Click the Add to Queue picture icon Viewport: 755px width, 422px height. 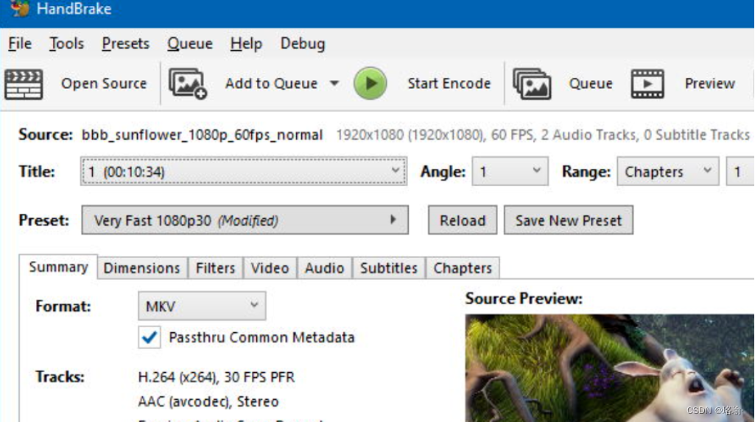(x=188, y=84)
